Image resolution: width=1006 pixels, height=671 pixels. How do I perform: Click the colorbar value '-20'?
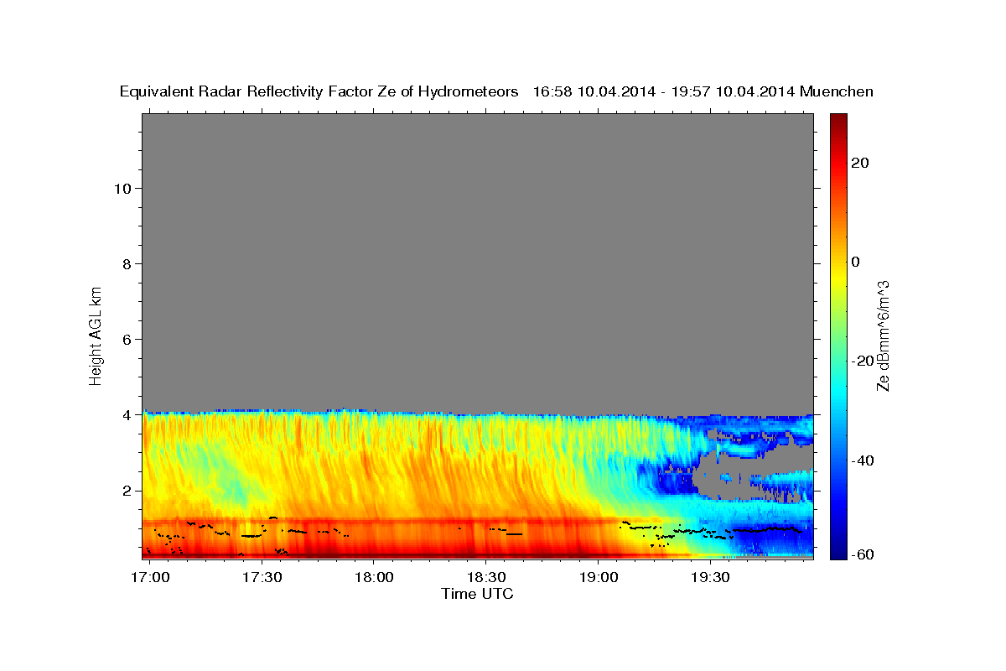863,361
